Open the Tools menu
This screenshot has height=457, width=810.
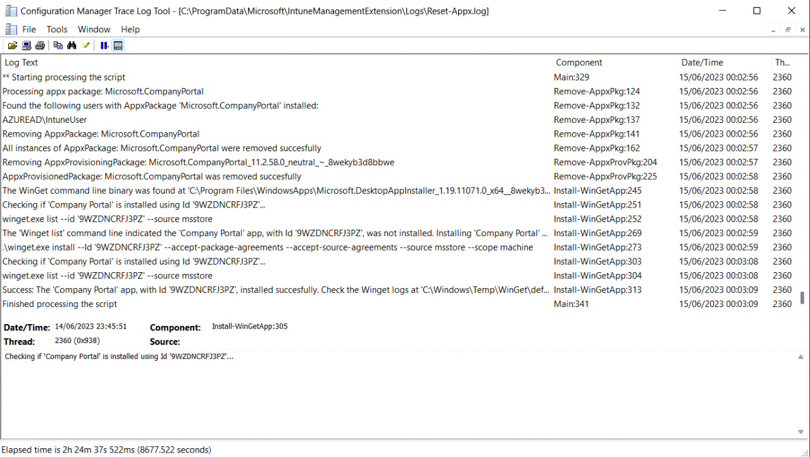pos(57,29)
